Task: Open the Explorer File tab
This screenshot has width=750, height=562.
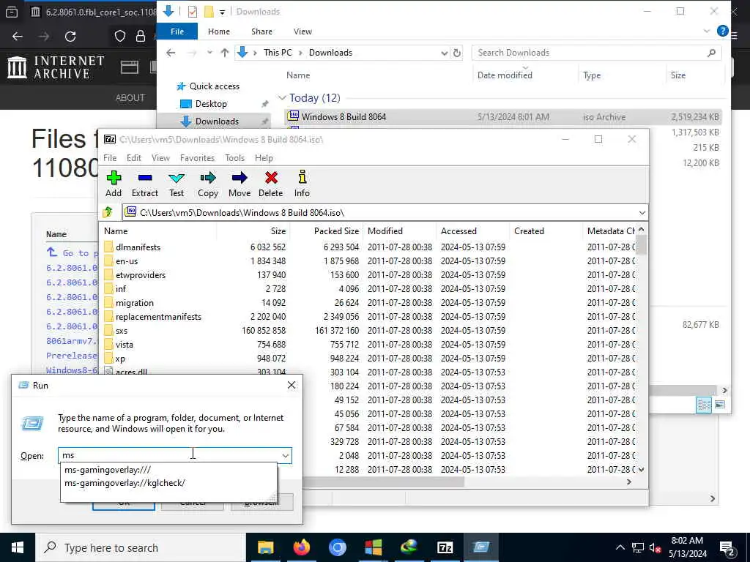Action: [177, 31]
